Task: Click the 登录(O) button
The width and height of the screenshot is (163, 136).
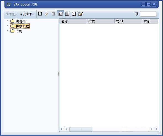Action: pos(11,14)
